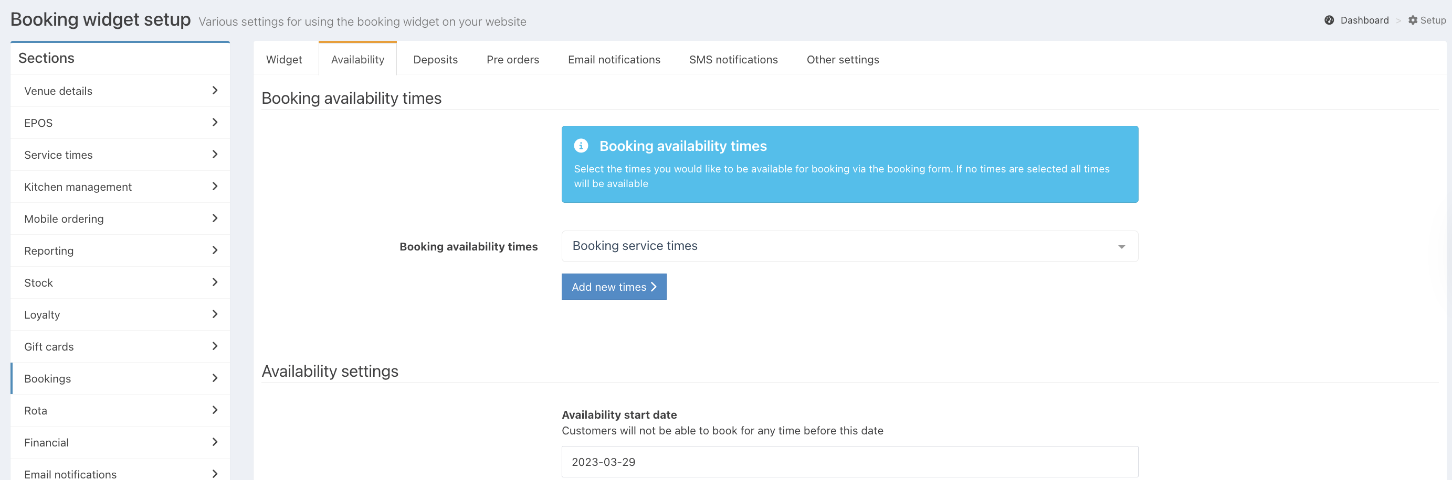Click the Setup gear icon
Viewport: 1452px width, 480px height.
click(x=1413, y=20)
